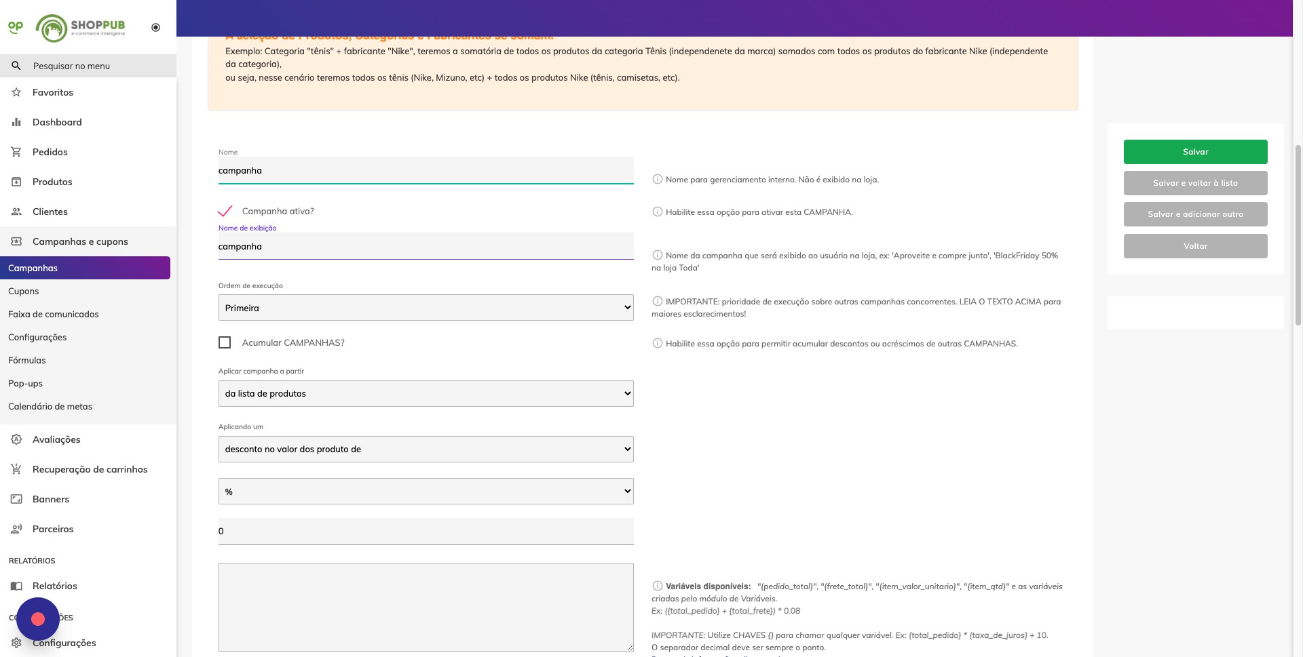Click the Dashboard bar chart icon
The image size is (1303, 657).
(x=16, y=122)
